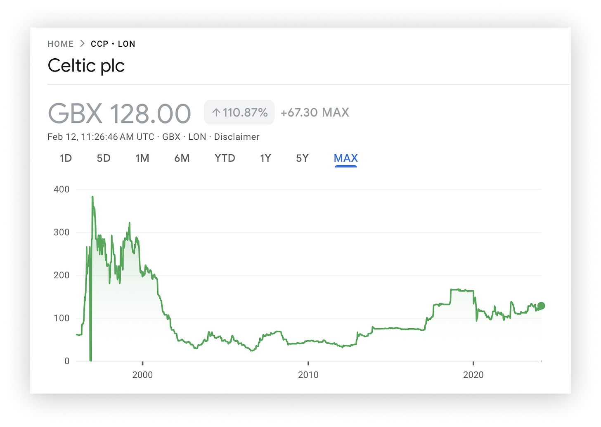The height and width of the screenshot is (427, 601).
Task: Choose the 1M time range
Action: 142,158
